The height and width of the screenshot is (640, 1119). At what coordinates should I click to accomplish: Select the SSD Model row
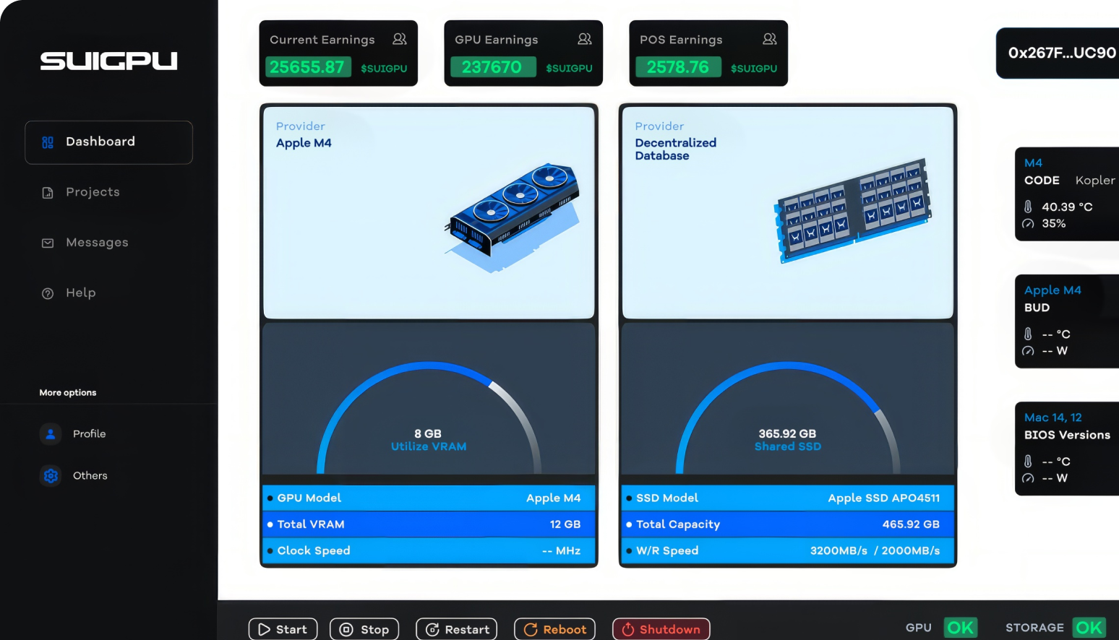788,498
